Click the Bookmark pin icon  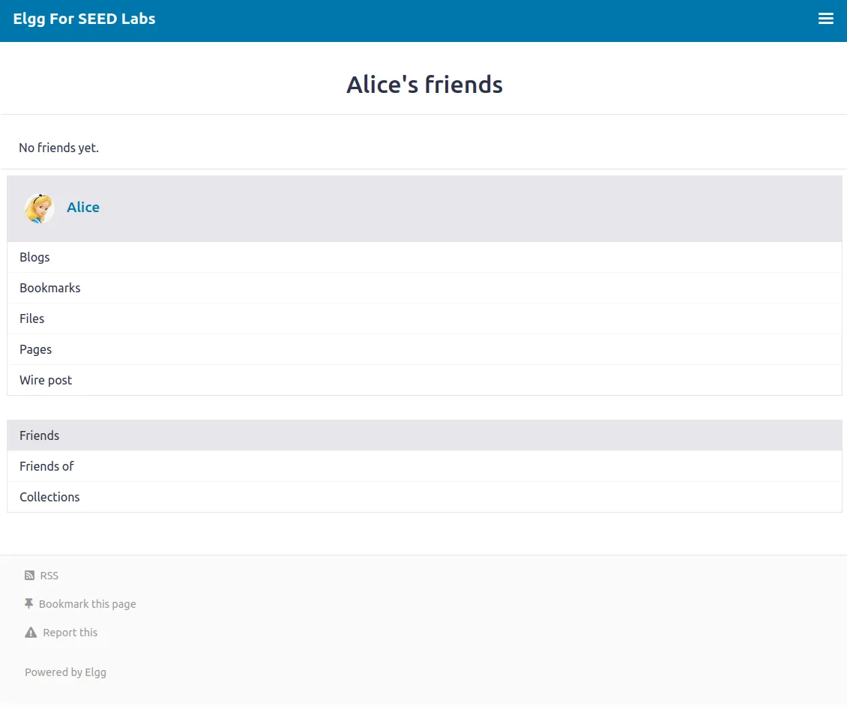pos(29,603)
